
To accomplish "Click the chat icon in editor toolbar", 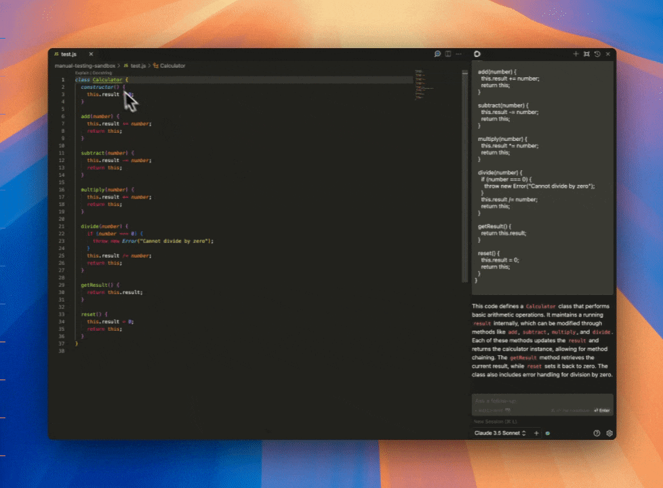I will (x=438, y=54).
